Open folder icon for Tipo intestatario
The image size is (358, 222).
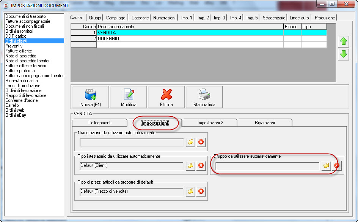tap(190, 165)
